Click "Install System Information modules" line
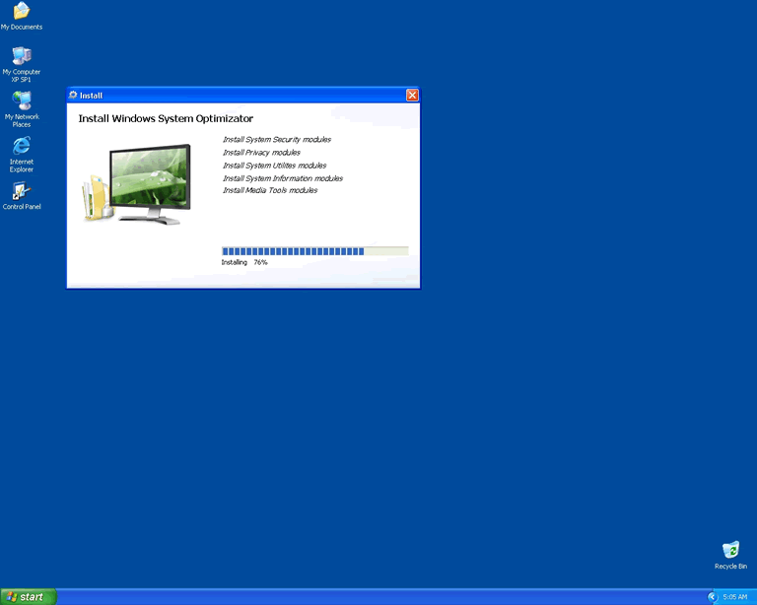 coord(283,178)
